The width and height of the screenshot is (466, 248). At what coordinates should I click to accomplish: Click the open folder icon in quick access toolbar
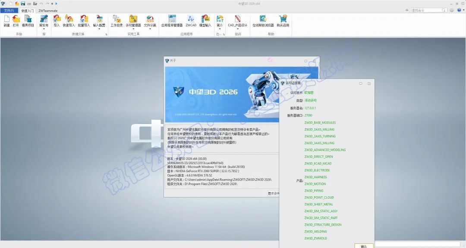tap(17, 3)
